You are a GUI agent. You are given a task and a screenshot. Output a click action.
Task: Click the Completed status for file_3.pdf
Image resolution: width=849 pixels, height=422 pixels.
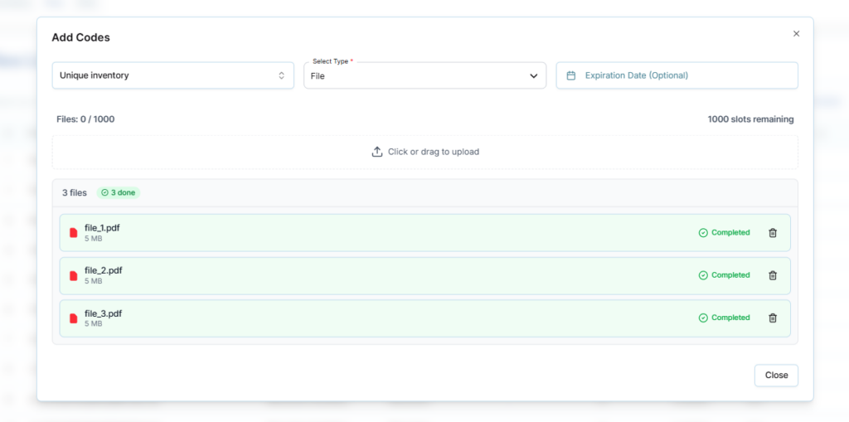pos(730,318)
